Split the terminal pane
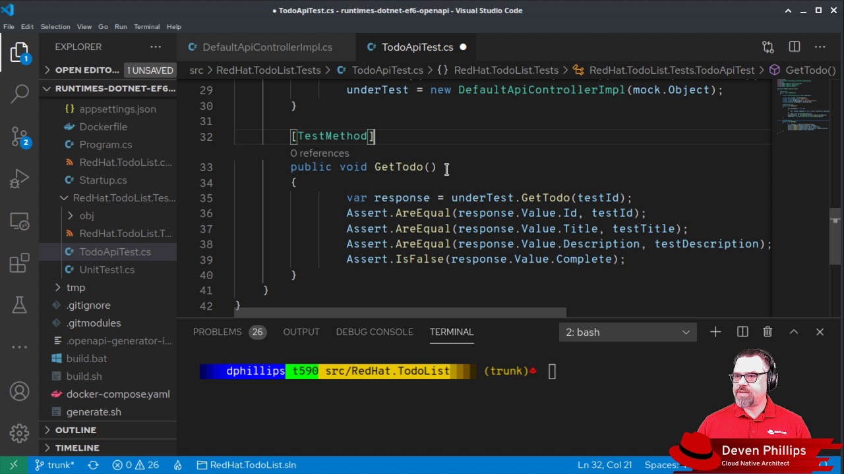 click(x=742, y=332)
